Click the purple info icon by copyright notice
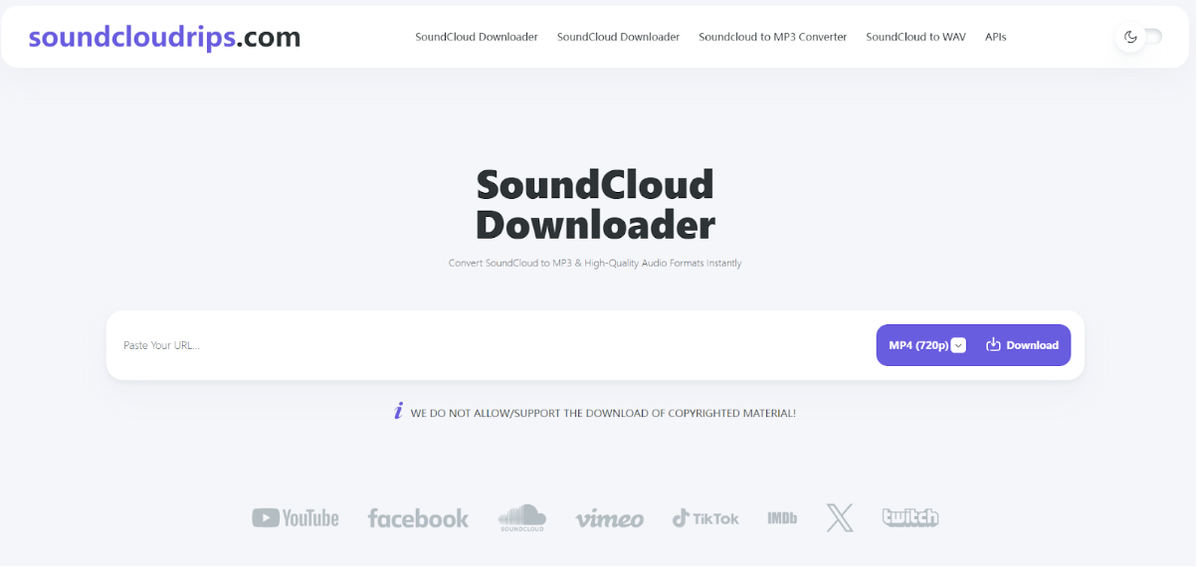Viewport: 1198px width, 567px height. point(399,412)
